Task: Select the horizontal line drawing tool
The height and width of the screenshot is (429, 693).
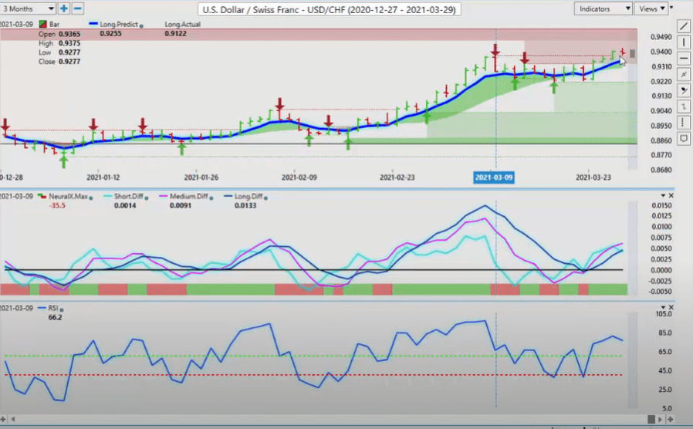Action: point(683,59)
